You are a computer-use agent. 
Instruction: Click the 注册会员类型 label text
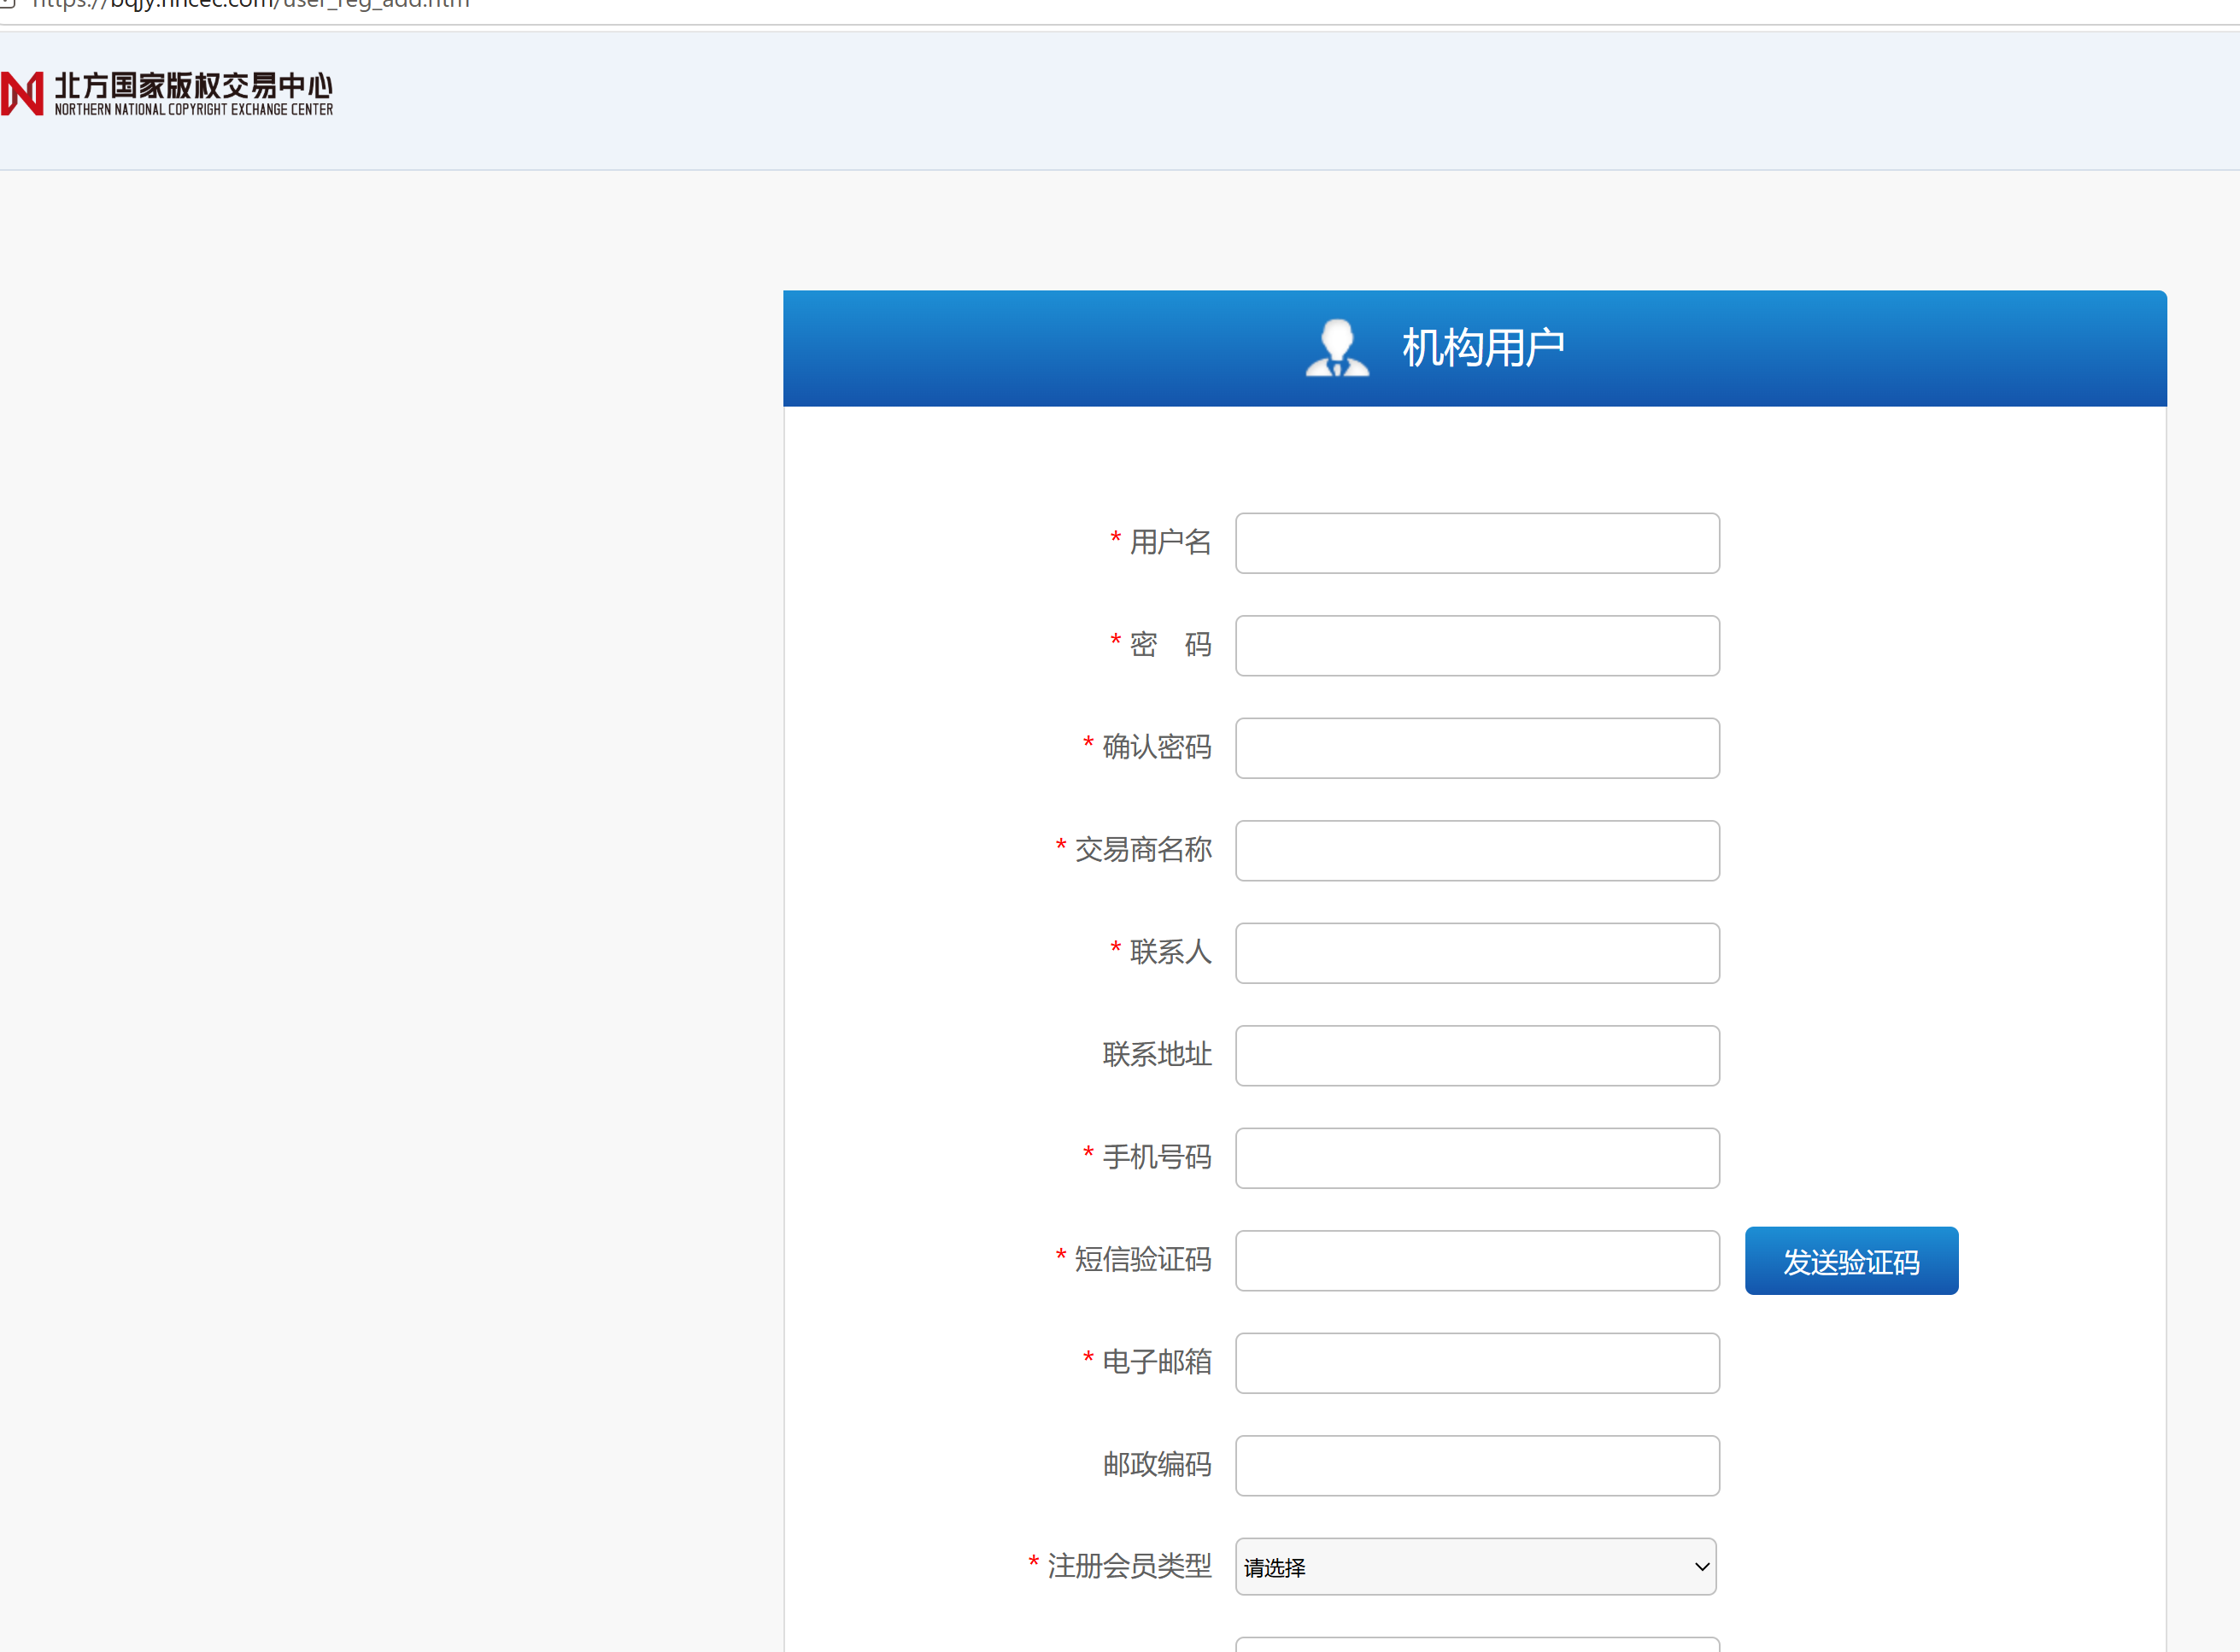(1129, 1566)
